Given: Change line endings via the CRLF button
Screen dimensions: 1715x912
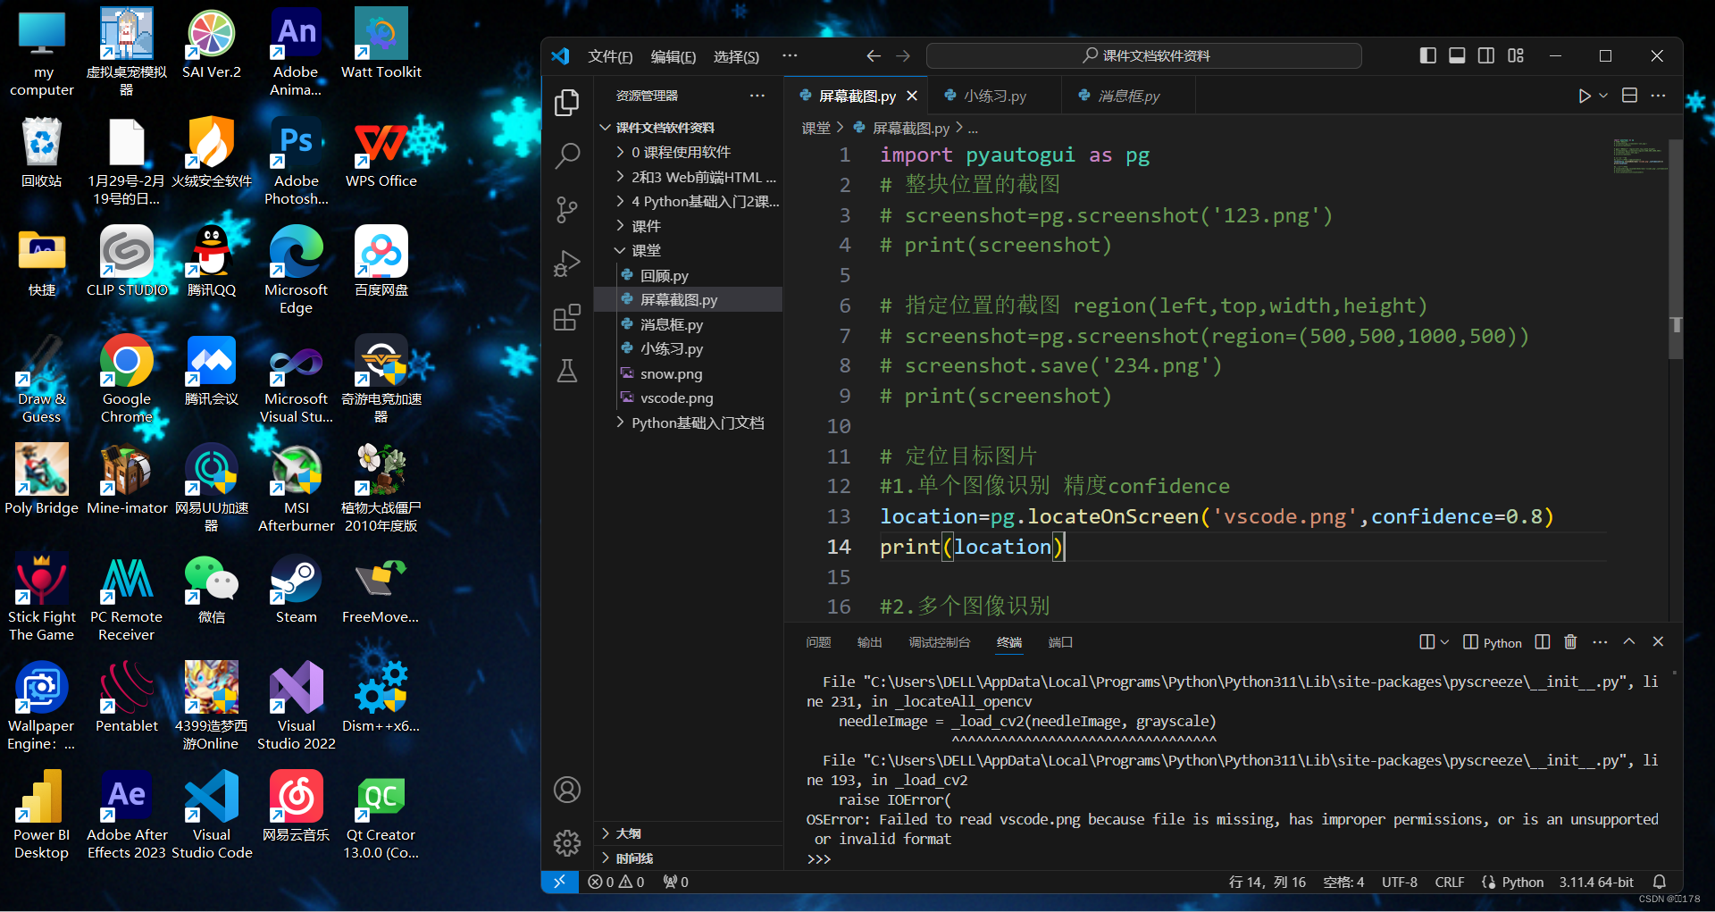Looking at the screenshot, I should (x=1449, y=882).
